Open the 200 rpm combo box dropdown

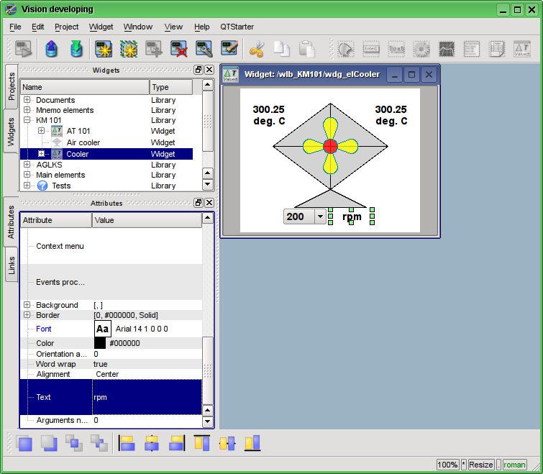[x=320, y=217]
